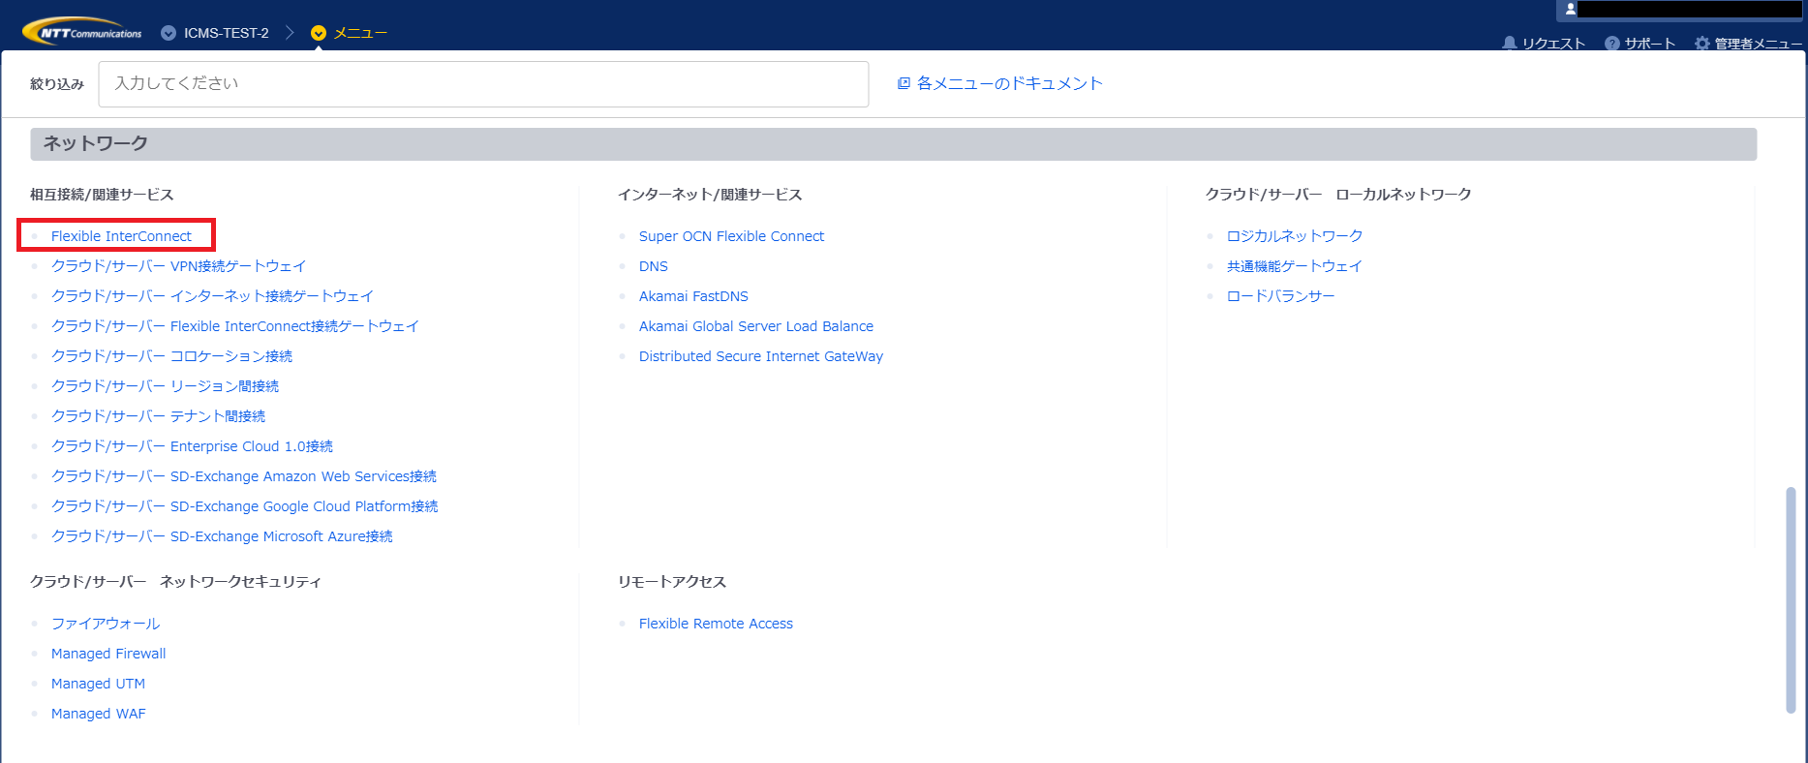The width and height of the screenshot is (1808, 763).
Task: Focus the 絞り込み filter input field
Action: coord(483,84)
